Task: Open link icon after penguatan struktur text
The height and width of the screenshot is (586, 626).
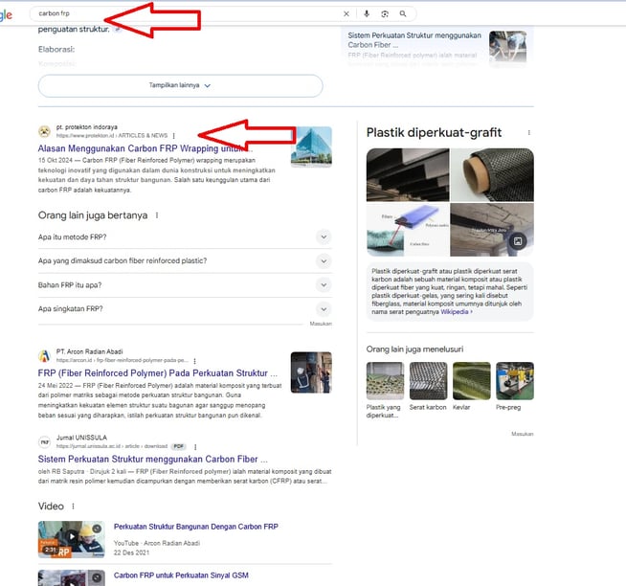Action: coord(118,29)
